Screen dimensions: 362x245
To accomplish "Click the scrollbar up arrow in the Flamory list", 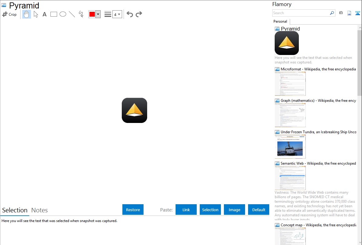I will click(x=360, y=27).
